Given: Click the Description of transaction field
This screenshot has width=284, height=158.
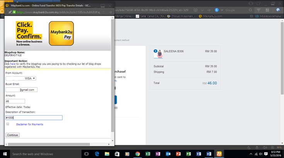Looking at the screenshot, I should 34,118.
